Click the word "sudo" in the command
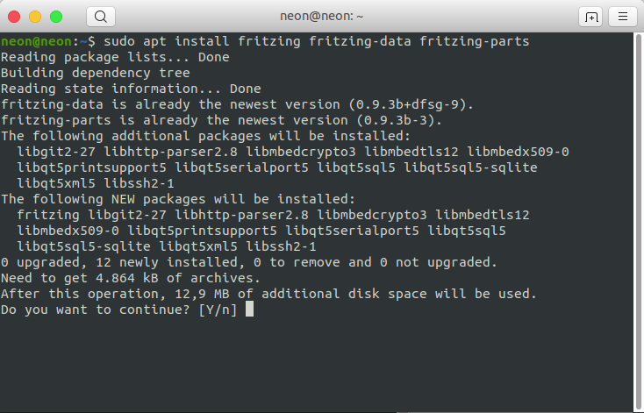Viewport: 644px width, 413px height. tap(119, 41)
